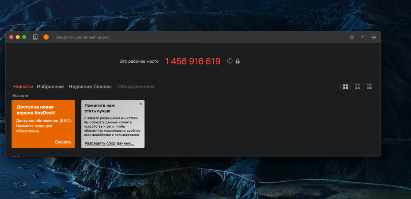Click the Новости section heading
411x199 pixels.
coord(20,96)
